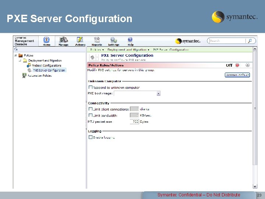Click the Search input field
The height and width of the screenshot is (199, 265).
(x=227, y=41)
